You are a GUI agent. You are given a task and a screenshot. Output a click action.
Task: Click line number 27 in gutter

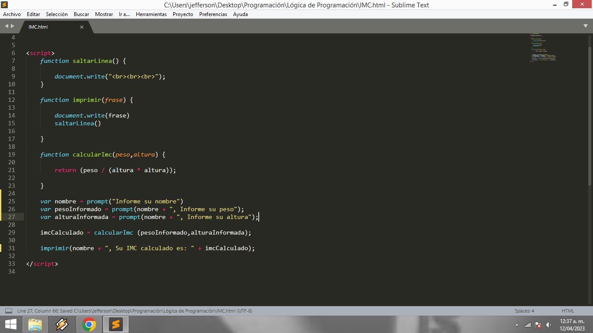point(11,217)
